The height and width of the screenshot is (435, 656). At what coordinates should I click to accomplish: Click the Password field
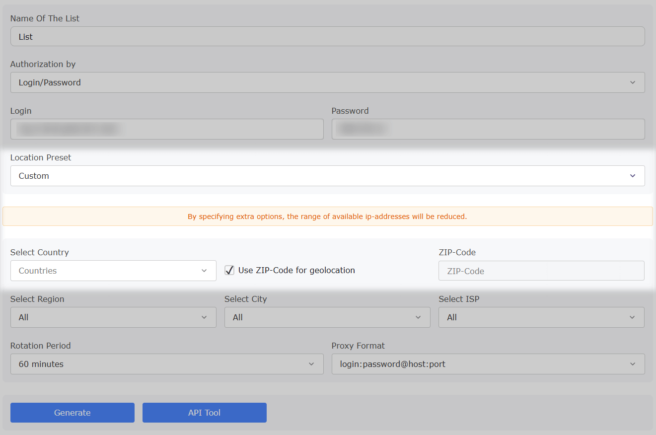coord(488,129)
